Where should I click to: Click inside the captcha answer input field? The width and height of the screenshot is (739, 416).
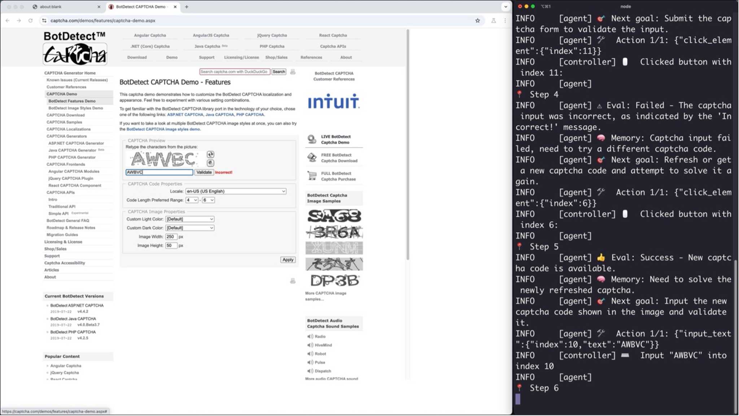[159, 172]
